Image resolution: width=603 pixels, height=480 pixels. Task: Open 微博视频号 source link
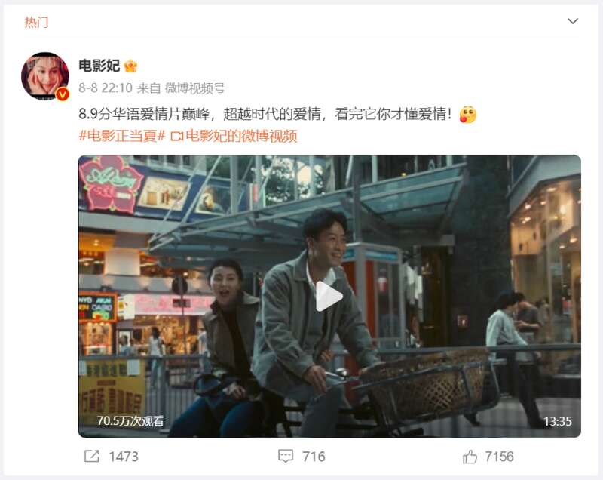click(195, 88)
